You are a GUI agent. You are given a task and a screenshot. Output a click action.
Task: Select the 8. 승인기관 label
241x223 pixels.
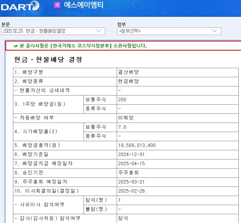pos(29,172)
